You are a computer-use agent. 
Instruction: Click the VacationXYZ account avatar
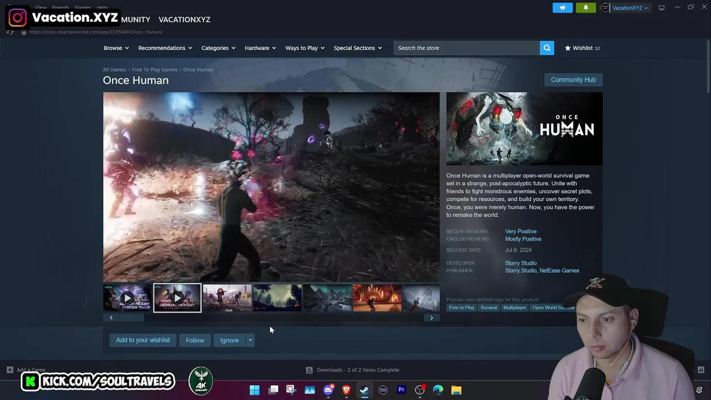(x=605, y=8)
